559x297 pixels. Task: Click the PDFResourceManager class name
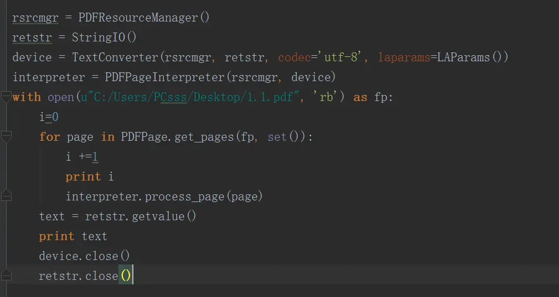[138, 18]
